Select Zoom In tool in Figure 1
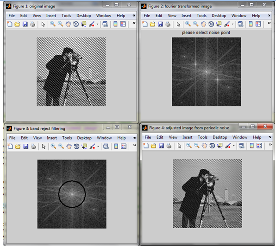Image resolution: width=276 pixels, height=249 pixels. [x=53, y=24]
